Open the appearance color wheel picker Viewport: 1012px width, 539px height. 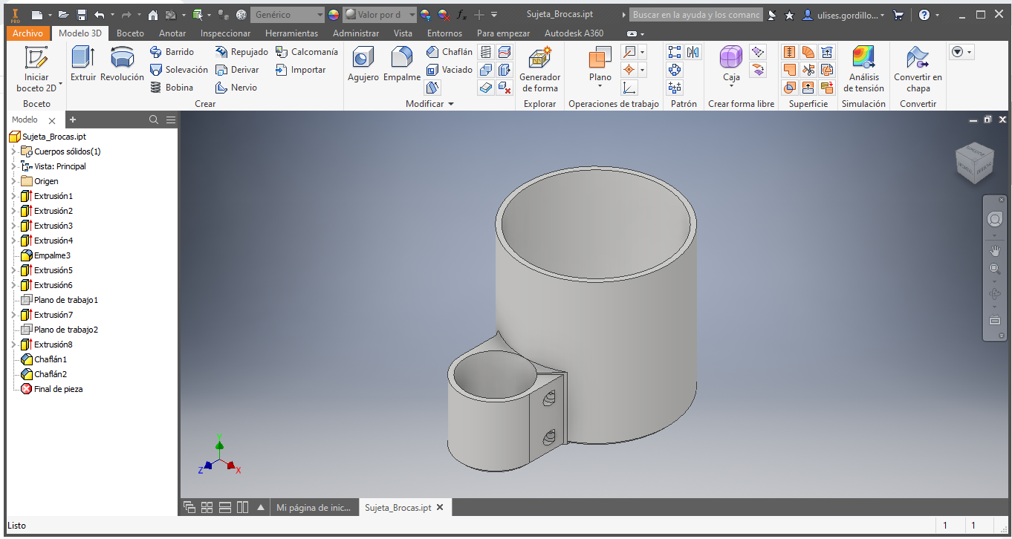(333, 15)
